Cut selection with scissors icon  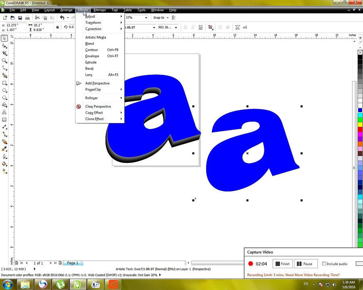pos(37,18)
